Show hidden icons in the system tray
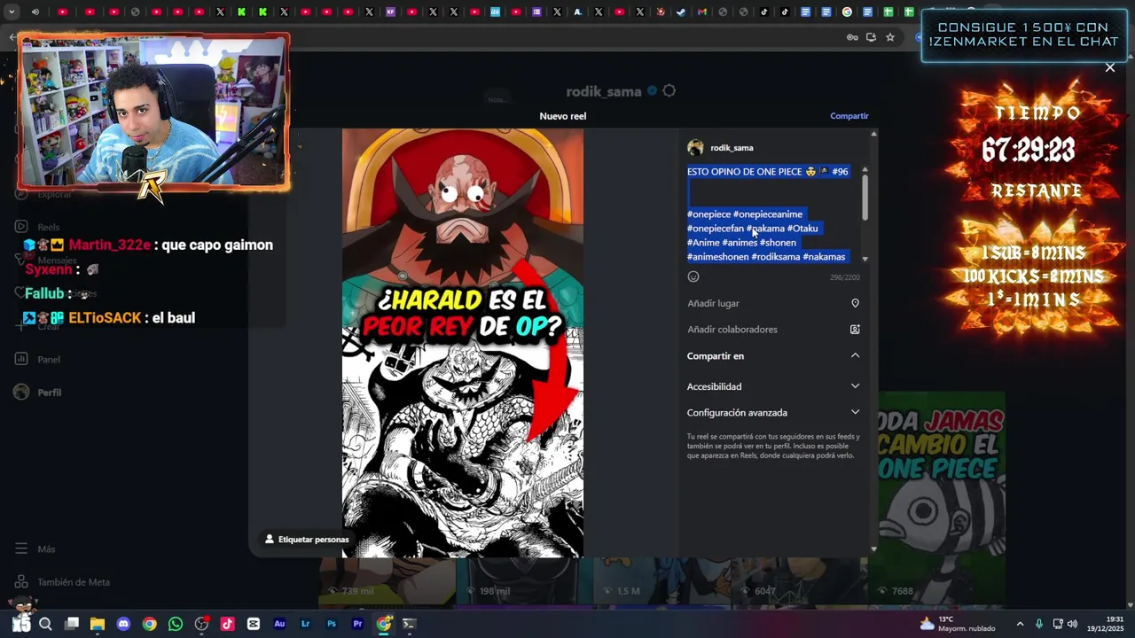The image size is (1135, 638). 1020,624
